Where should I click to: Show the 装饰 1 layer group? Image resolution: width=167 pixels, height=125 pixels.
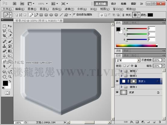click(117, 71)
